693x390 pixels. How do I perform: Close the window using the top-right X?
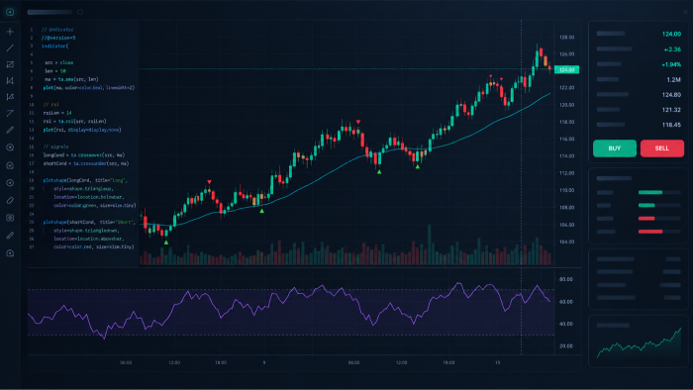pyautogui.click(x=685, y=12)
